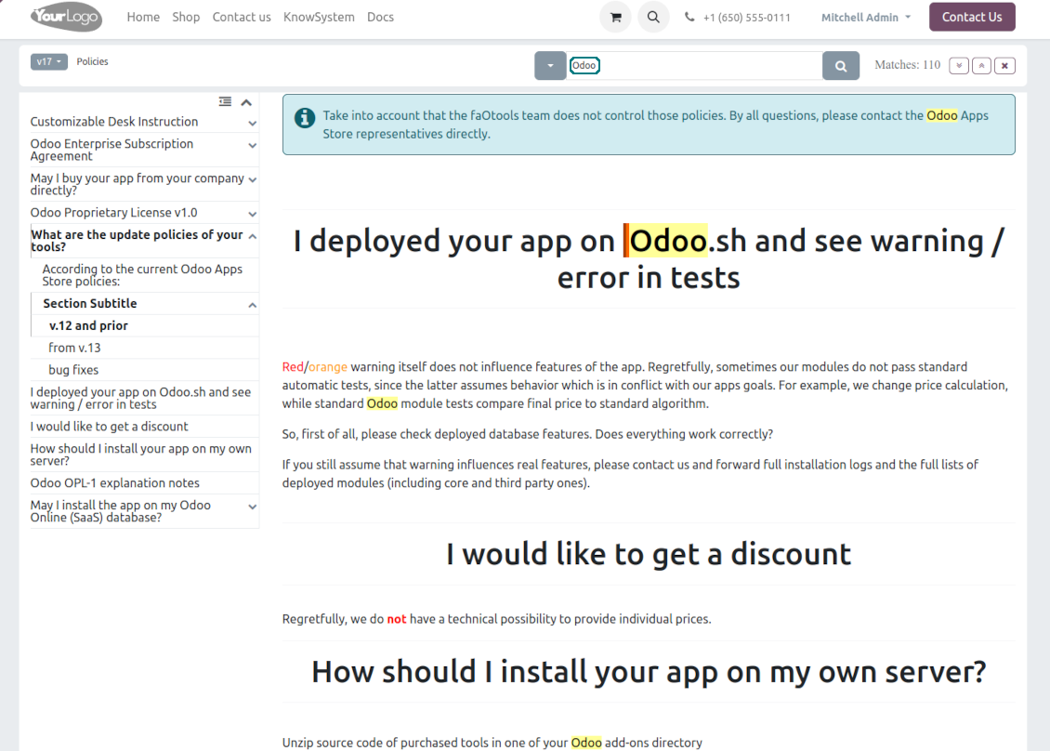Click the red 'not' word in discount paragraph
1050x751 pixels.
(397, 619)
